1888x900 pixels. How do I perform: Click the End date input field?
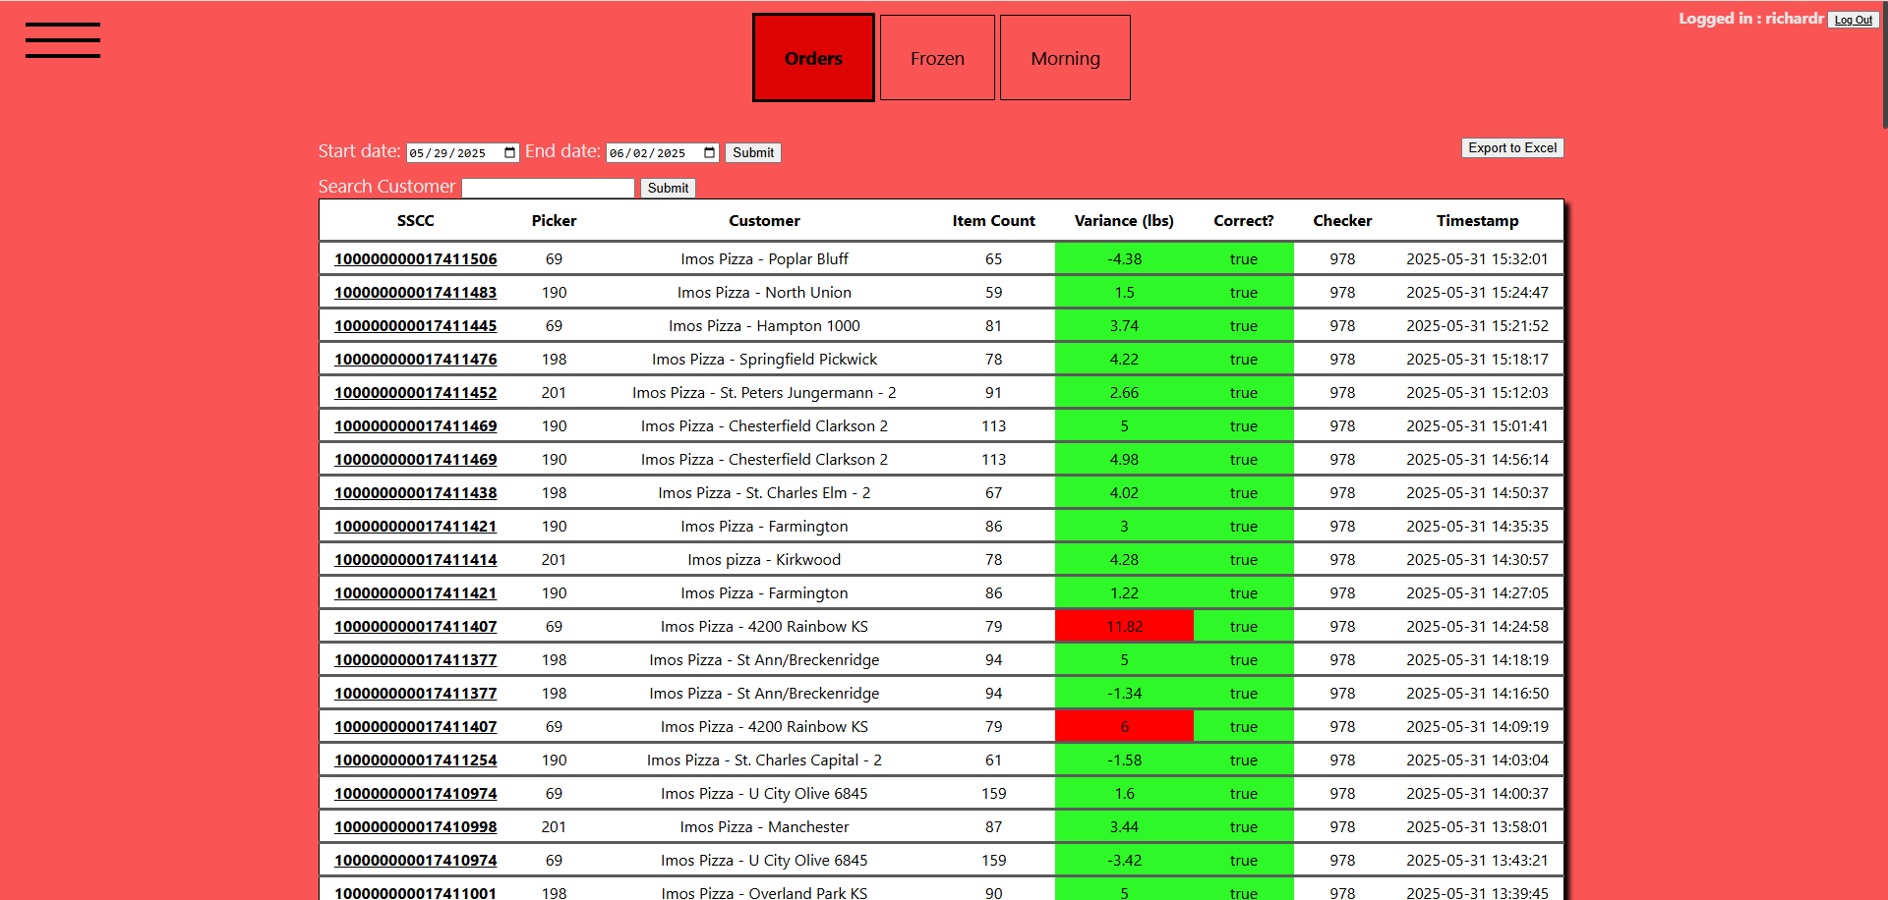(x=651, y=153)
